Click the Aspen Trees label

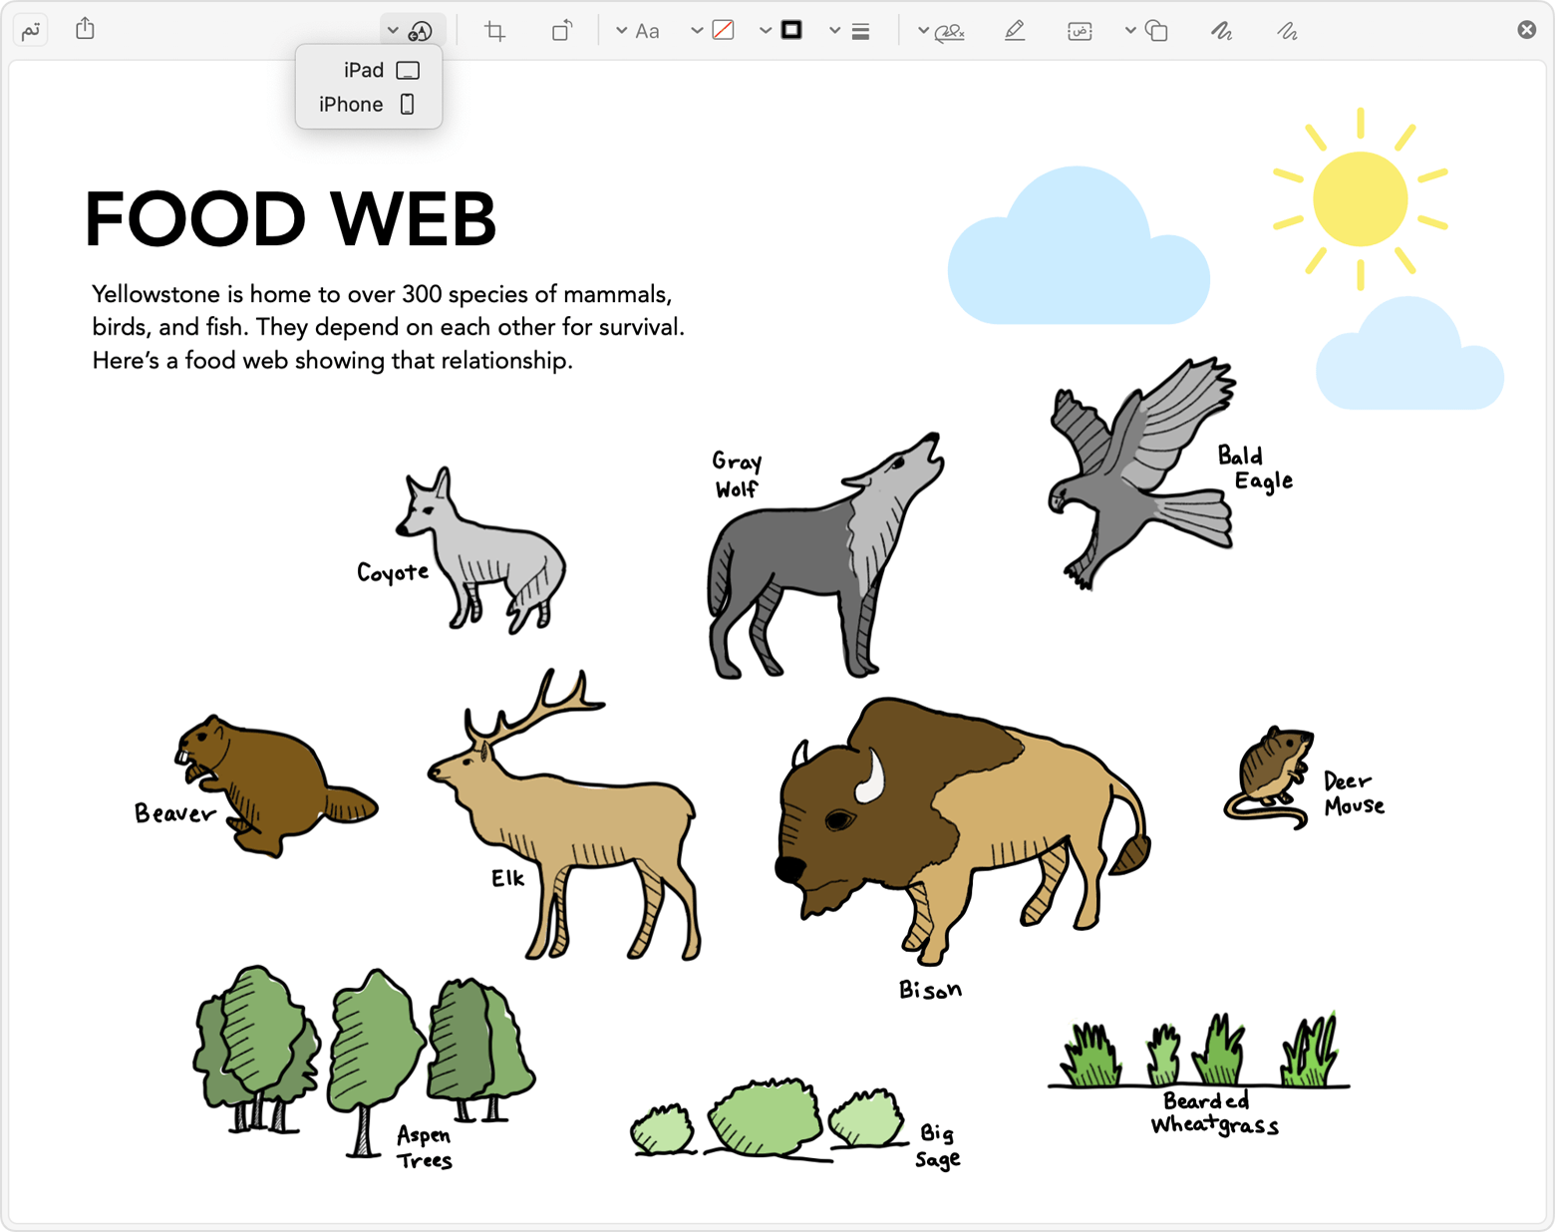[x=425, y=1147]
